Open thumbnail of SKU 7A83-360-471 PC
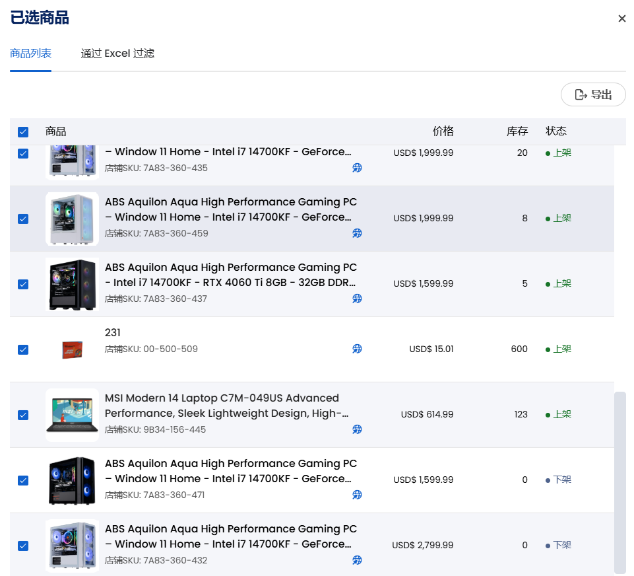Screen dimensions: 634x576 [73, 480]
